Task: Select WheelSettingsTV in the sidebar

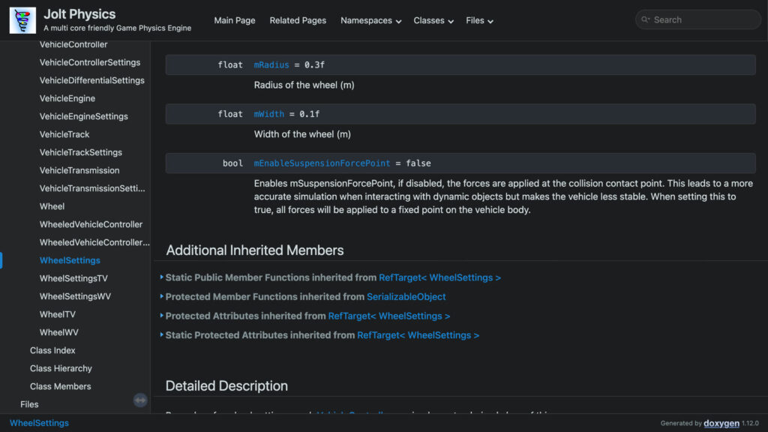Action: [x=73, y=278]
